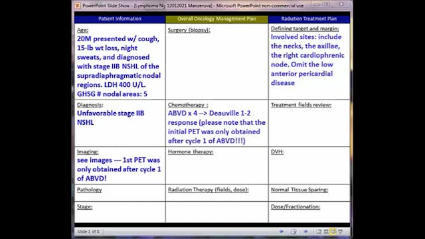Image resolution: width=425 pixels, height=239 pixels.
Task: Minimize the PowerPoint Slide Show window
Action: coord(317,5)
